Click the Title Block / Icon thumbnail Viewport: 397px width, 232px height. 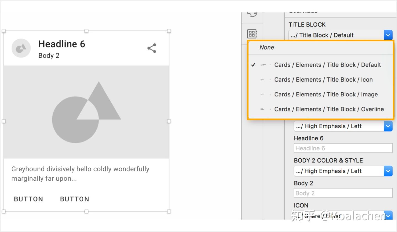click(262, 80)
